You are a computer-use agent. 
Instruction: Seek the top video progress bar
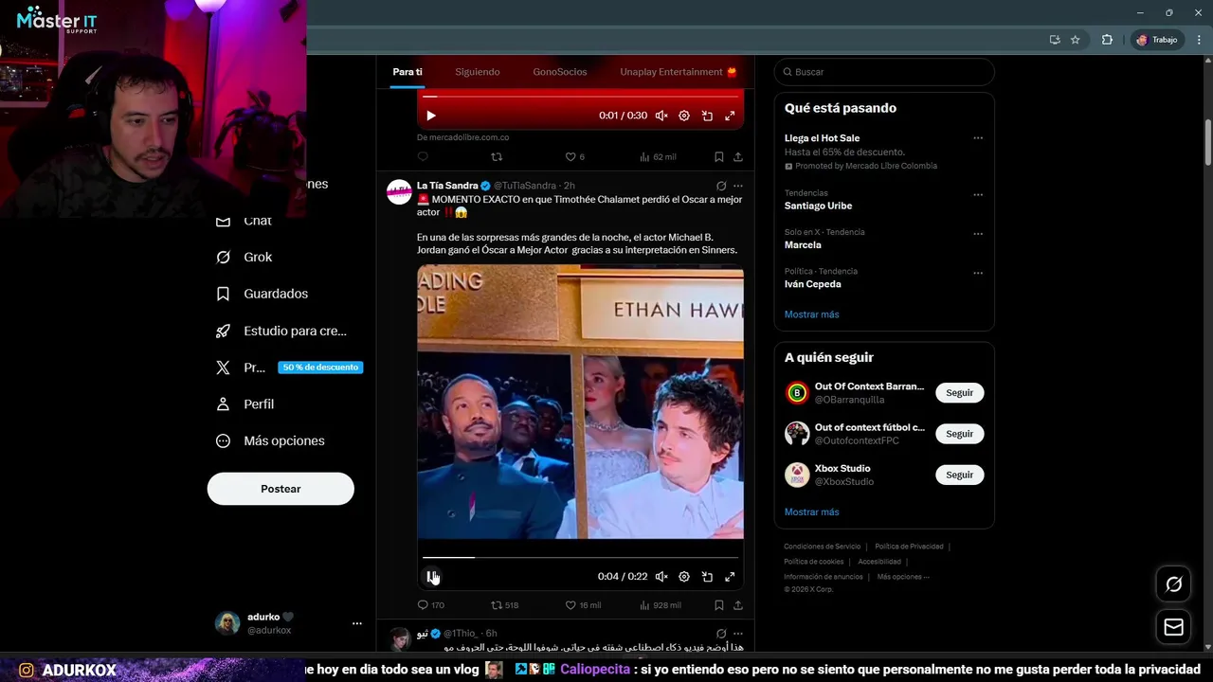(580, 97)
